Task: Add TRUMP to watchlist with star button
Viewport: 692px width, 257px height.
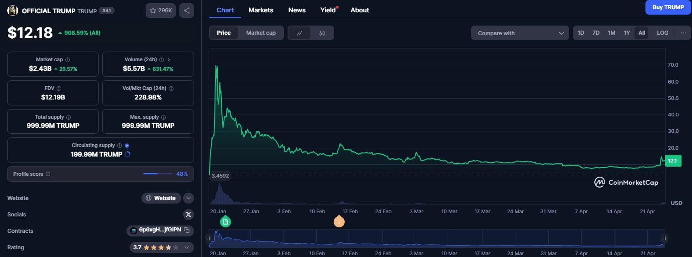Action: [x=160, y=10]
